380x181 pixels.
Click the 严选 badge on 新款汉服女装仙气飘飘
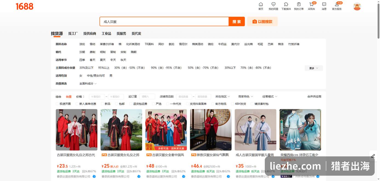coord(194,155)
